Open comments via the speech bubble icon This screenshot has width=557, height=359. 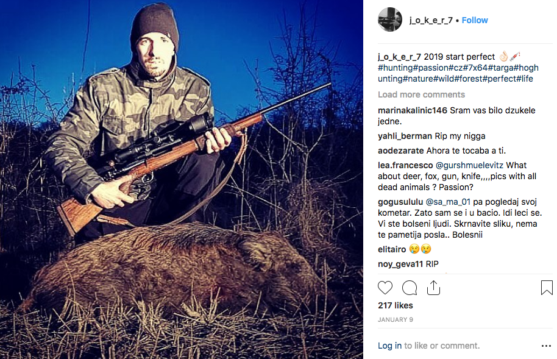coord(409,287)
